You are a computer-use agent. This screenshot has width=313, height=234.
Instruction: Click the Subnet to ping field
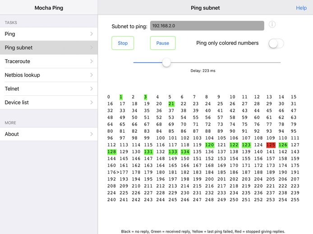[x=207, y=26]
